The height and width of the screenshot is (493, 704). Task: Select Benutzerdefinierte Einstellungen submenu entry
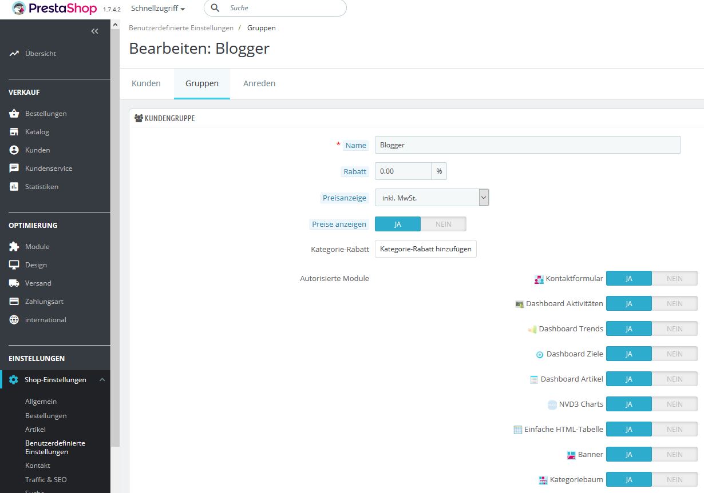point(55,447)
